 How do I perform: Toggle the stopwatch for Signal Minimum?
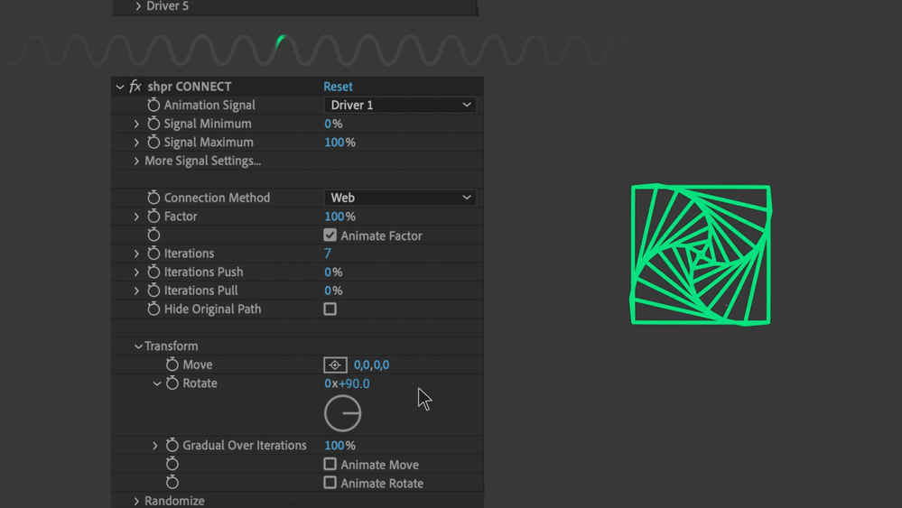[x=153, y=124]
